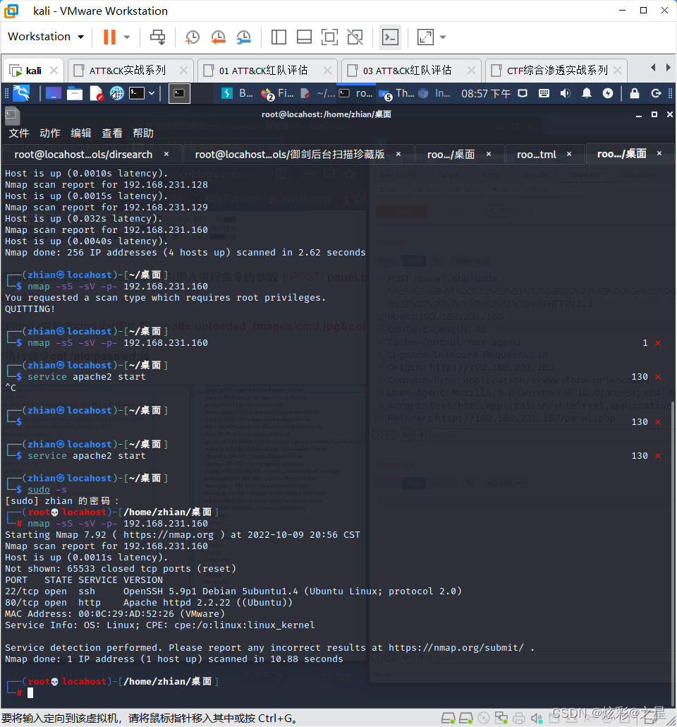This screenshot has width=677, height=727.
Task: Click the terminal vertical scrollbar
Action: tap(673, 552)
